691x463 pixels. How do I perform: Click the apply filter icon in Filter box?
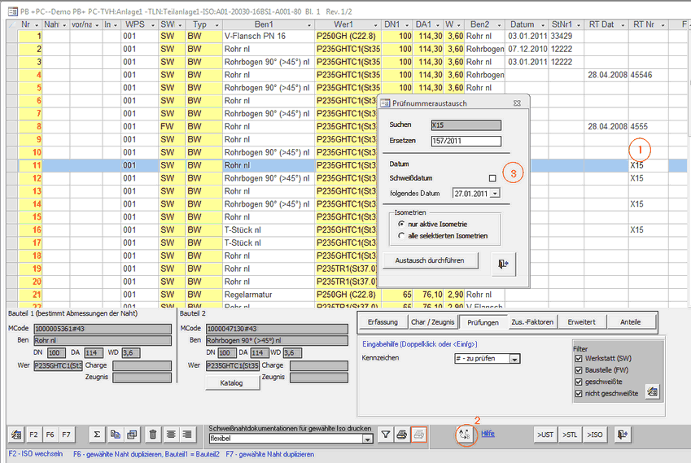[652, 392]
